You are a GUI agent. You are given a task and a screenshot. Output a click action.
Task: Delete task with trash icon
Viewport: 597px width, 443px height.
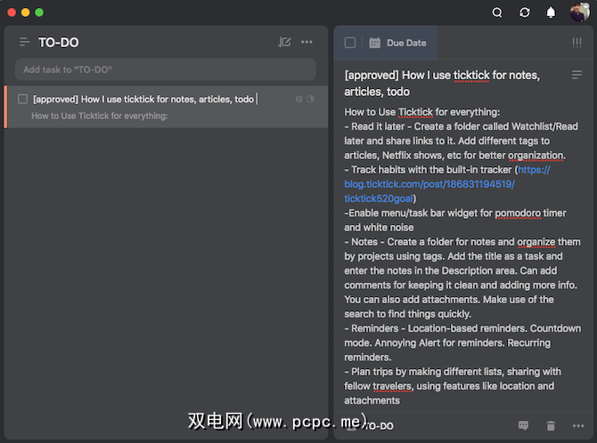point(551,427)
